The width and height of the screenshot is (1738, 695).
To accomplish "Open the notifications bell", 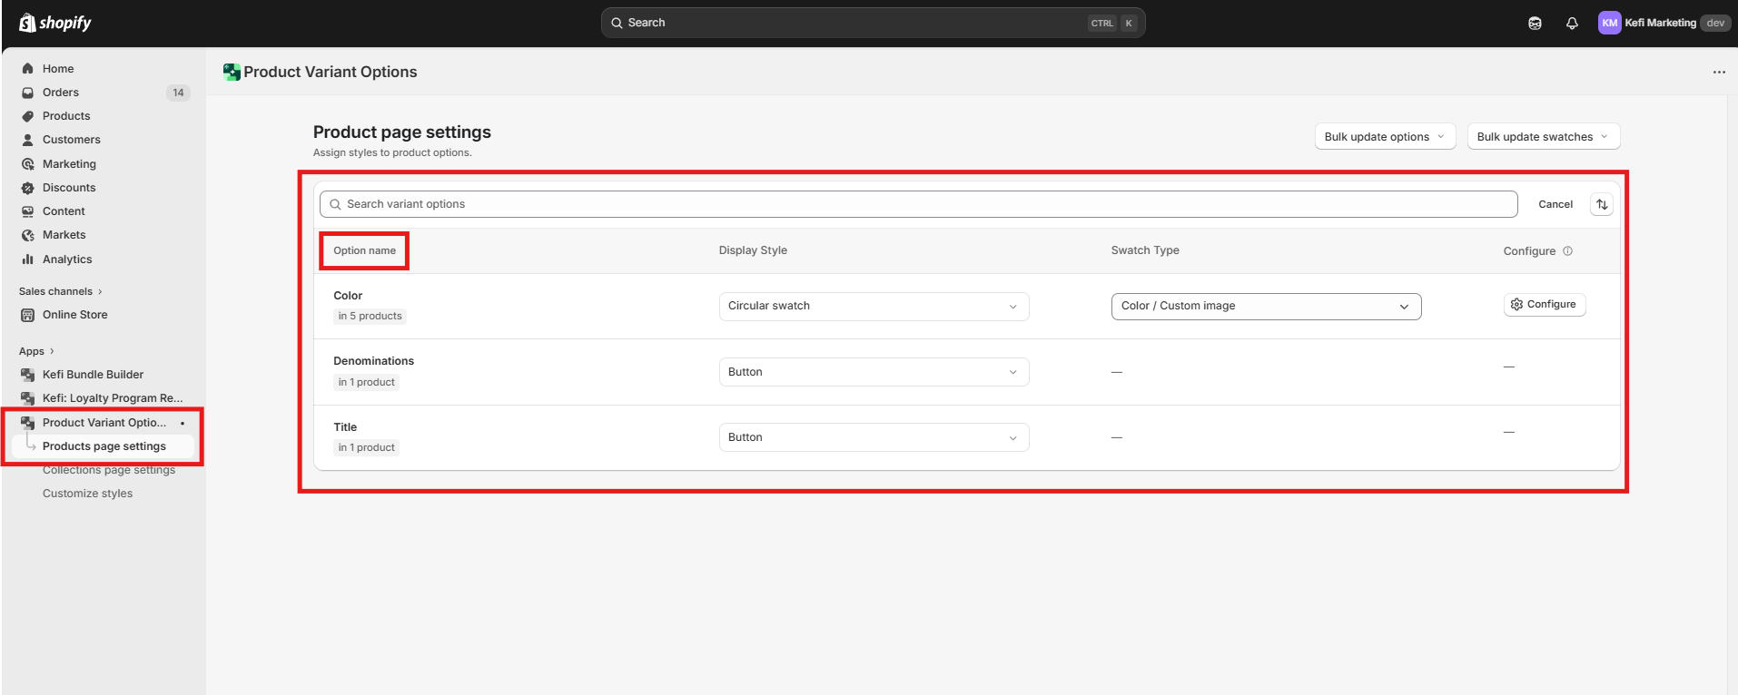I will pos(1572,24).
